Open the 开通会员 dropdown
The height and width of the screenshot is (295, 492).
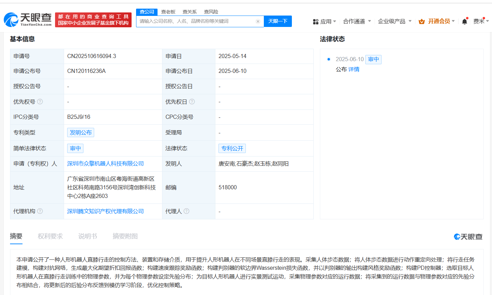coord(441,21)
